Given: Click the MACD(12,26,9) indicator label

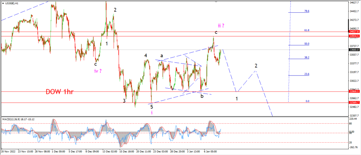Looking at the screenshot, I should click(11, 120).
